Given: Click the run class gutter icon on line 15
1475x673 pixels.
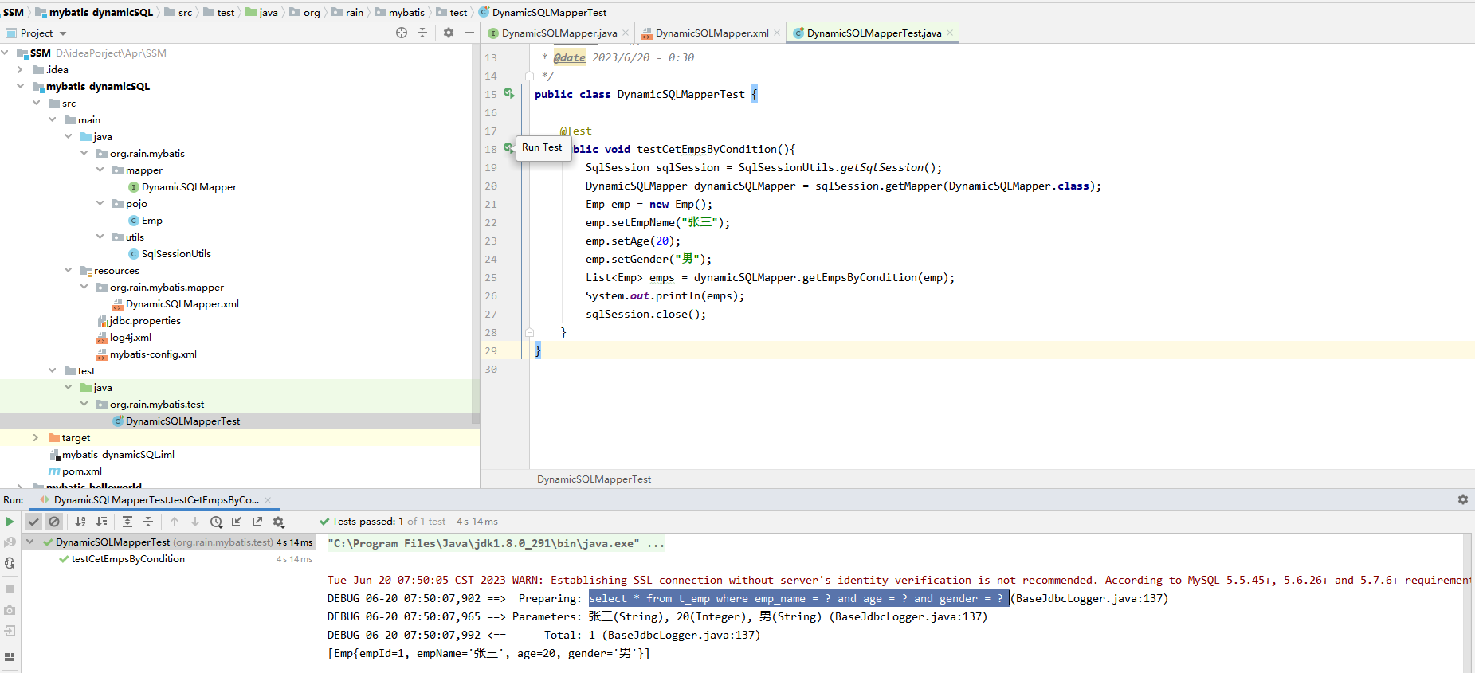Looking at the screenshot, I should pyautogui.click(x=508, y=93).
